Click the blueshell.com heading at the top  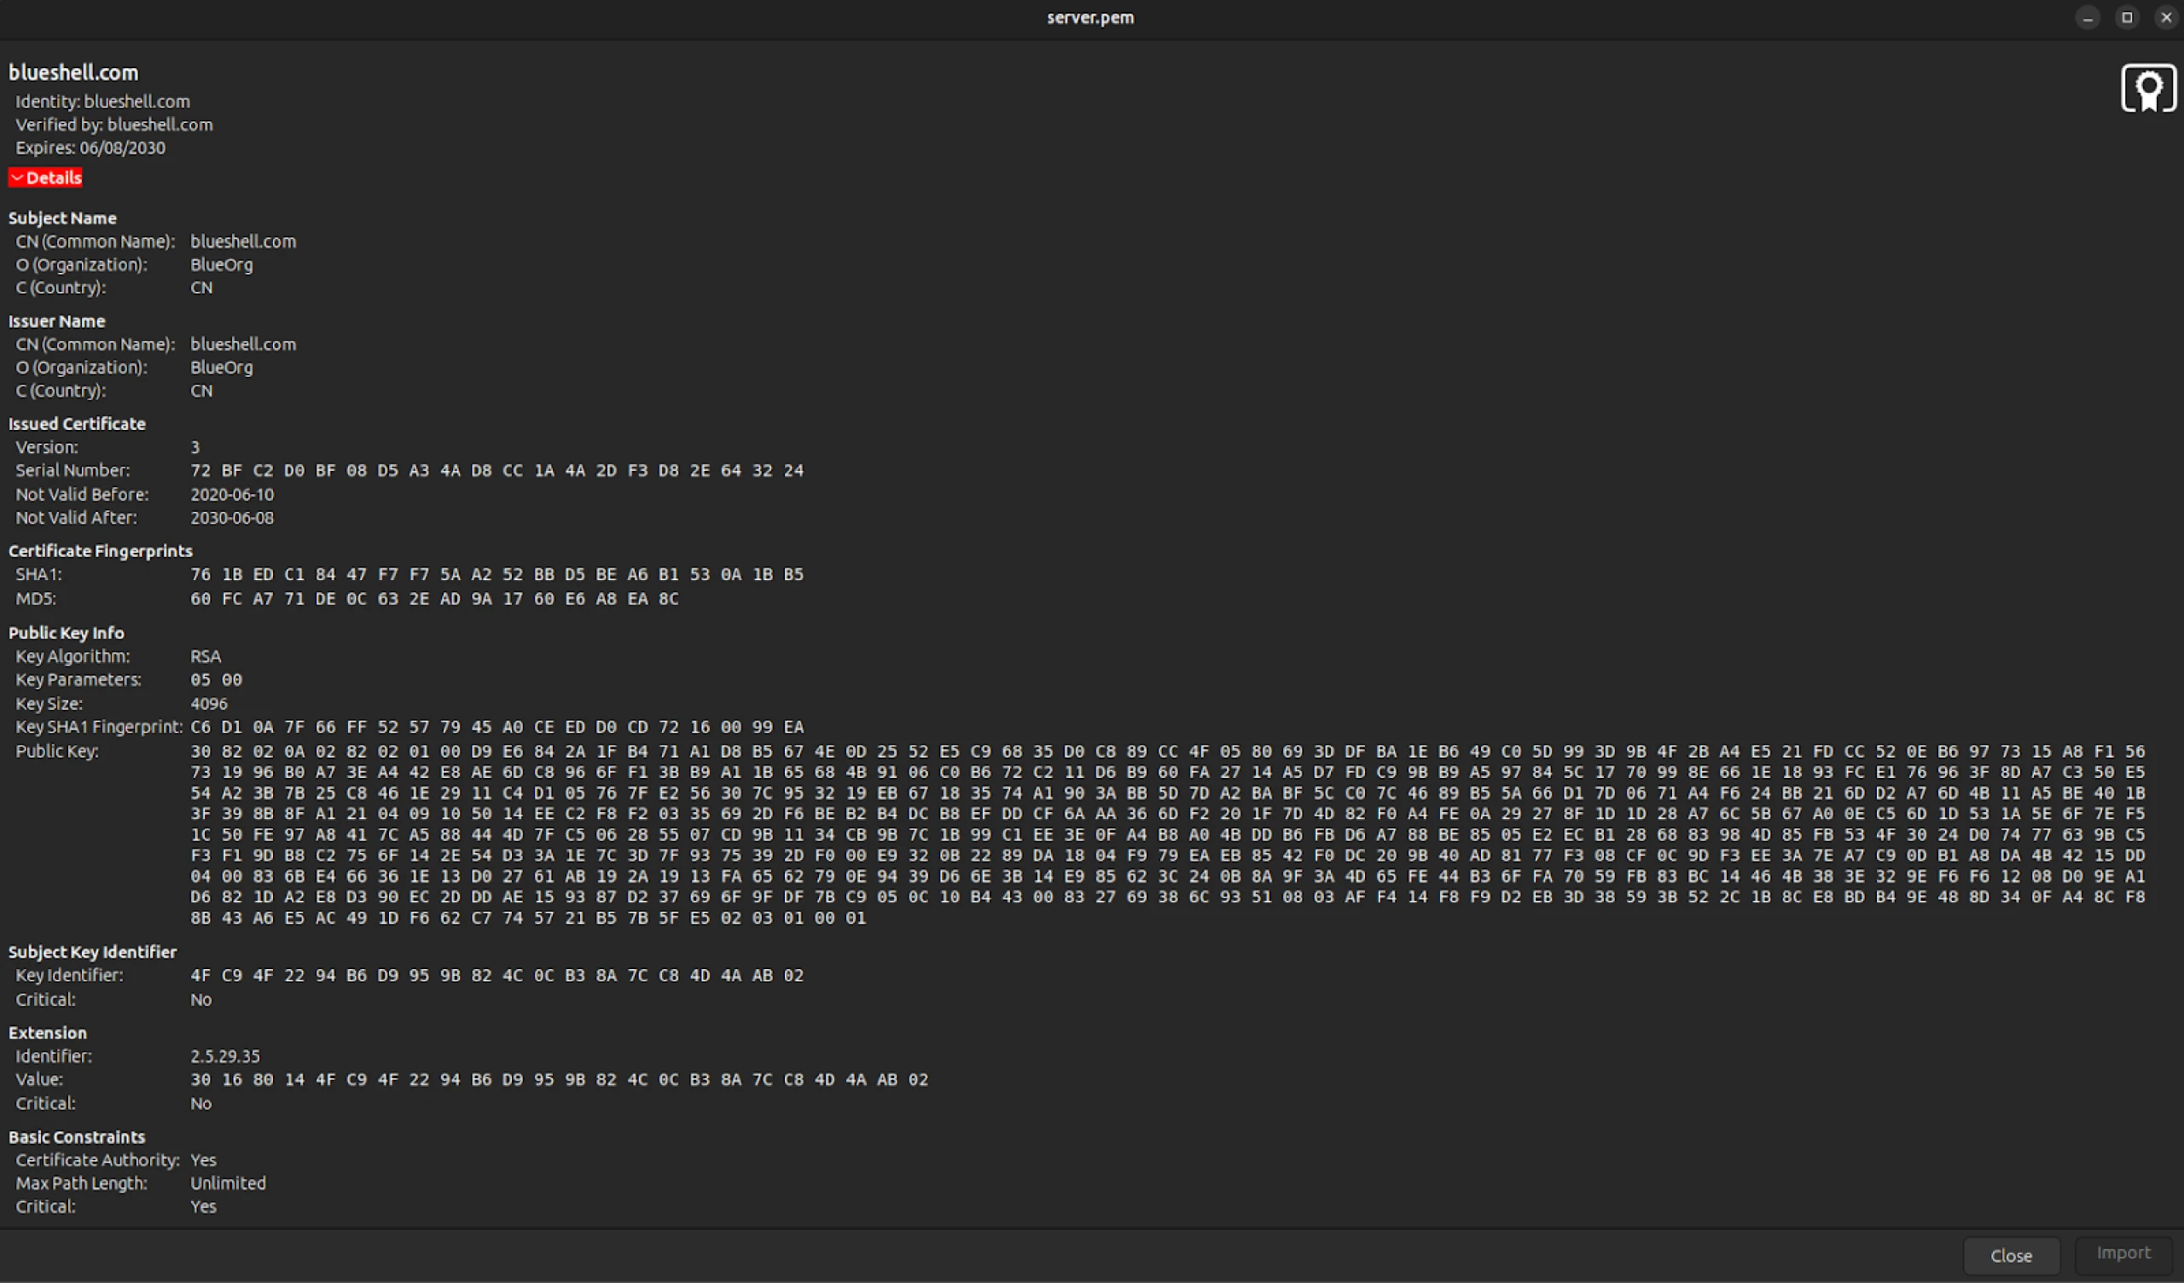[x=73, y=73]
